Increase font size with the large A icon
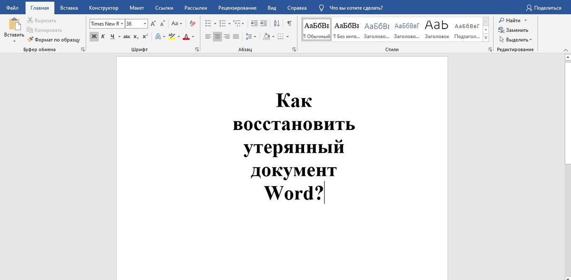The width and height of the screenshot is (571, 280). (x=153, y=24)
